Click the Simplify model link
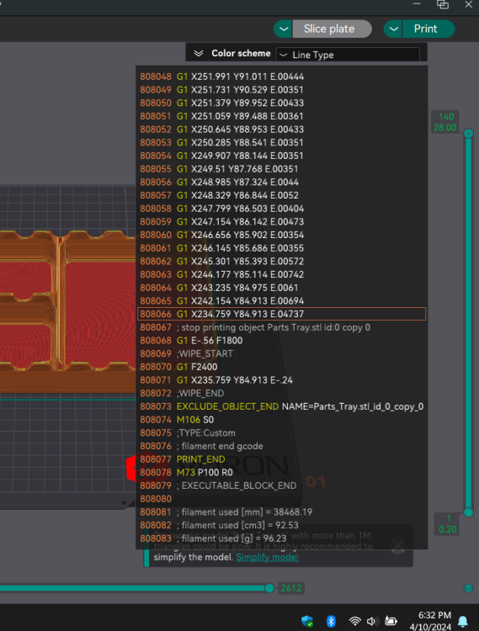Viewport: 479px width, 631px height. [267, 557]
